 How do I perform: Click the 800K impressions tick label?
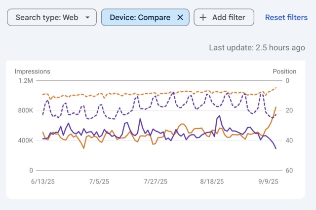click(x=25, y=110)
